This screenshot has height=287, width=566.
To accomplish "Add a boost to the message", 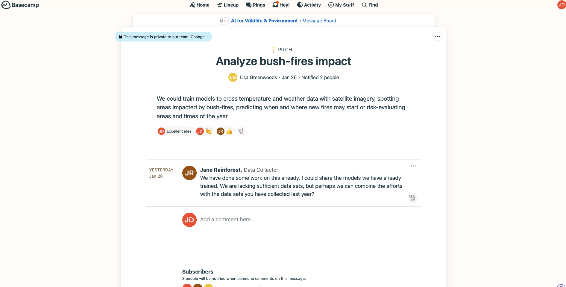I will tap(241, 131).
